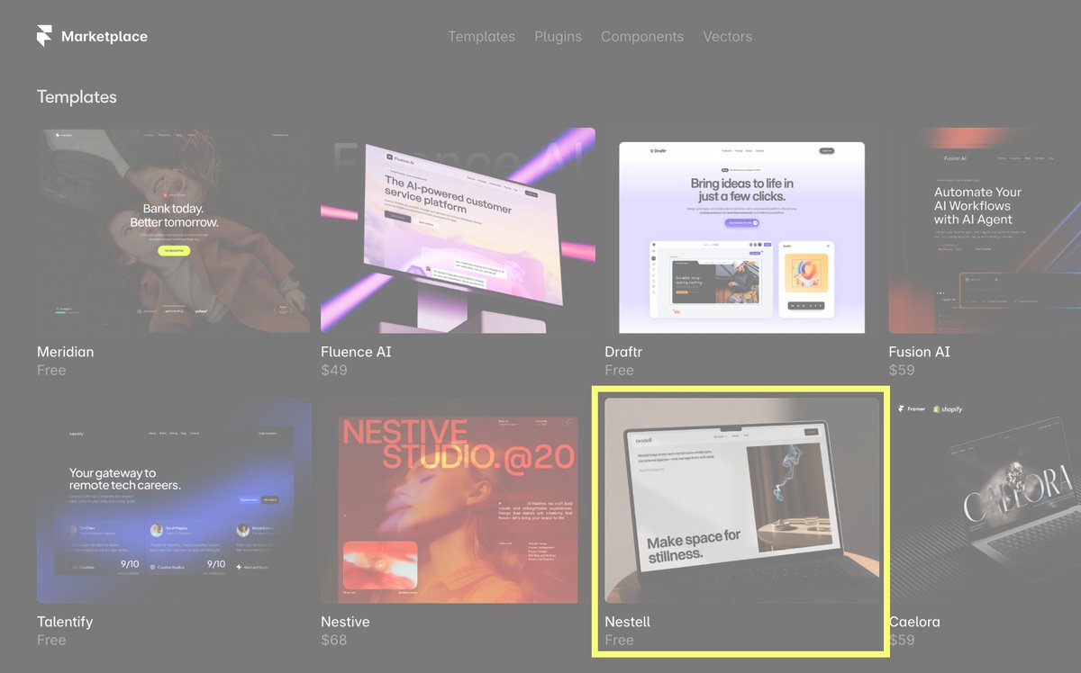Click the Framer logo icon
The image size is (1081, 673).
coord(44,36)
